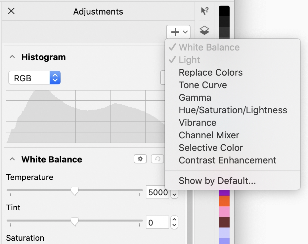The width and height of the screenshot is (308, 244).
Task: Add the Hue/Saturation/Lightness adjustment
Action: pyautogui.click(x=233, y=110)
